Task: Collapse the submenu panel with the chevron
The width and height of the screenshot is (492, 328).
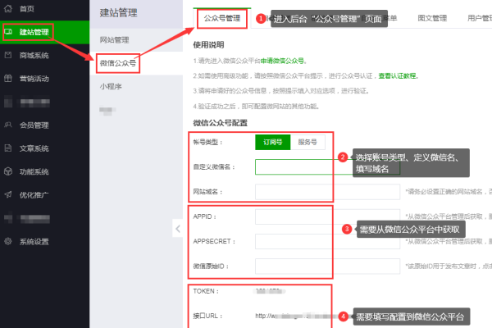Action: (x=178, y=229)
